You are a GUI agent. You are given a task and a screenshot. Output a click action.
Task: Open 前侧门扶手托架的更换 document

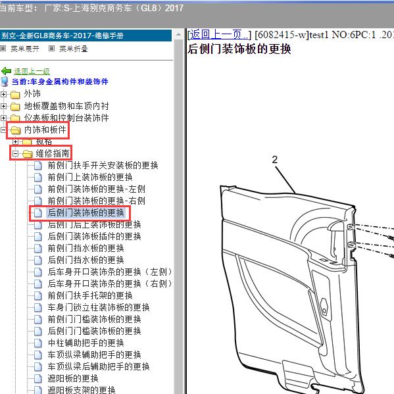(x=90, y=295)
